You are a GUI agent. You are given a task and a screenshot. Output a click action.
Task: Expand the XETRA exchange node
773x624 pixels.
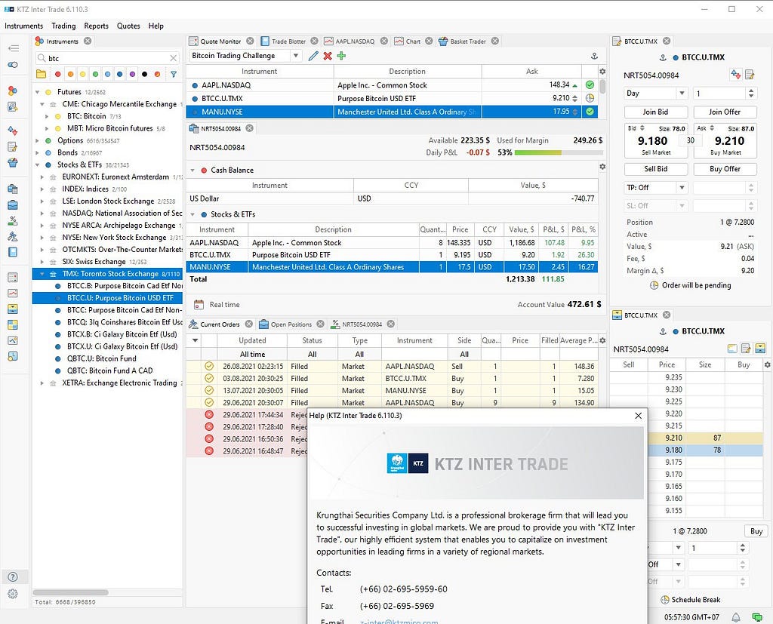(42, 383)
